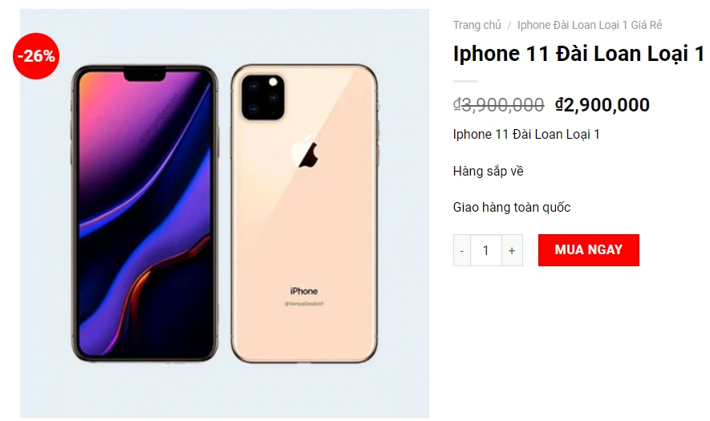Increase quantity with the plus button

[x=512, y=250]
